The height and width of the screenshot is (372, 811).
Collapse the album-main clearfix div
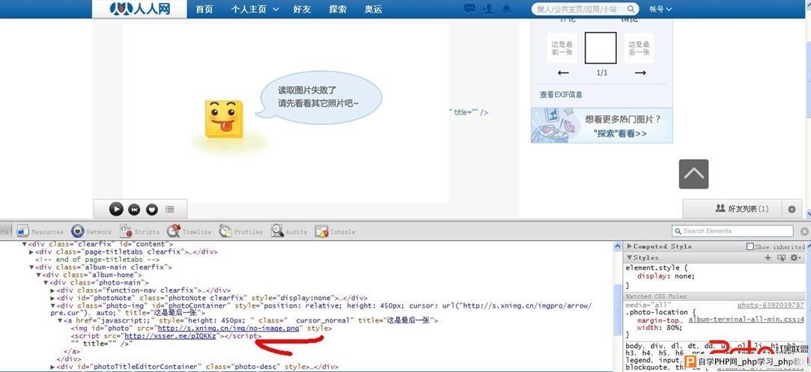click(x=31, y=267)
